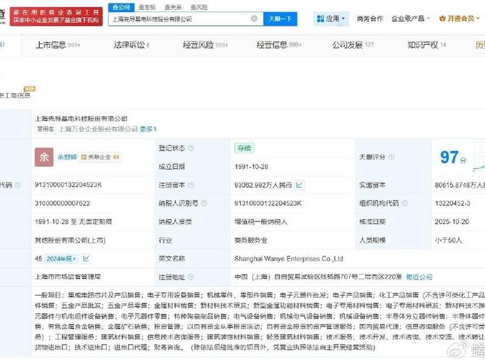Screen dimensions: 485x364
Task: Select the 增值税一般纳税人 taxpayer qualification
Action: [261, 221]
